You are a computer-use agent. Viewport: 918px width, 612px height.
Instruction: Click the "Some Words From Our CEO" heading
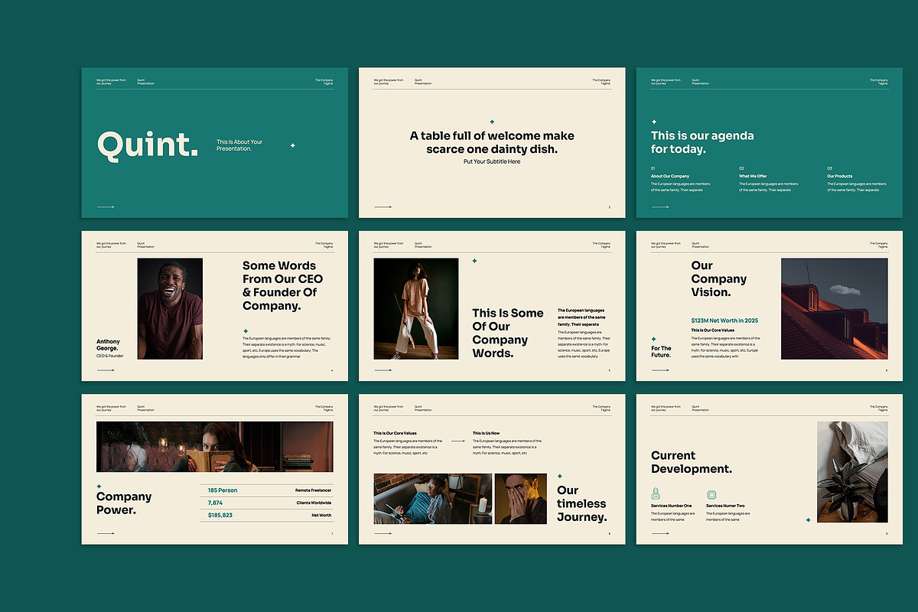[283, 285]
